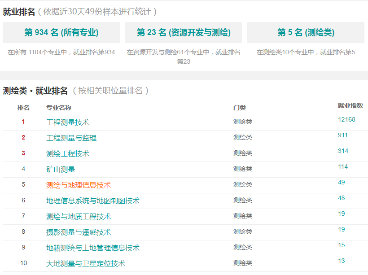The image size is (368, 275).
Task: Click the 就业排名 section heading
Action: click(x=19, y=12)
